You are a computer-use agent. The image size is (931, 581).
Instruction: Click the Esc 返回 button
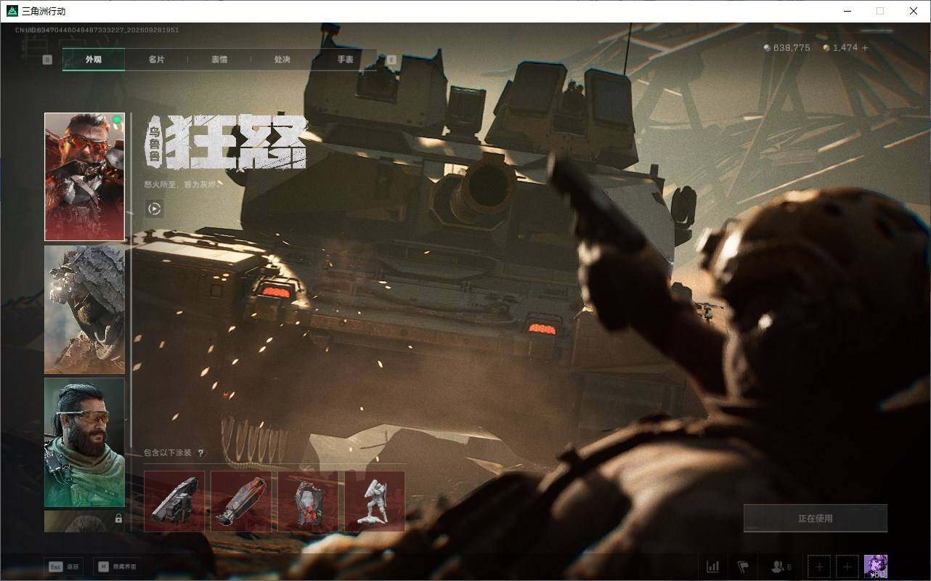(x=64, y=566)
